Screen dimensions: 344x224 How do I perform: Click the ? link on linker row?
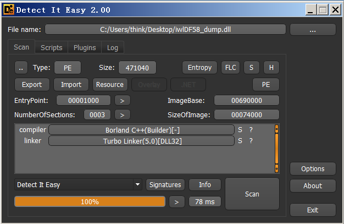point(251,141)
